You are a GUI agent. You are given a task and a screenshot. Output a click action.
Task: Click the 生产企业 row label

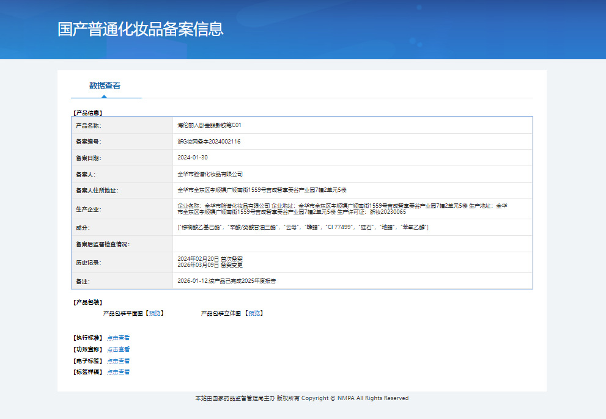pos(89,209)
